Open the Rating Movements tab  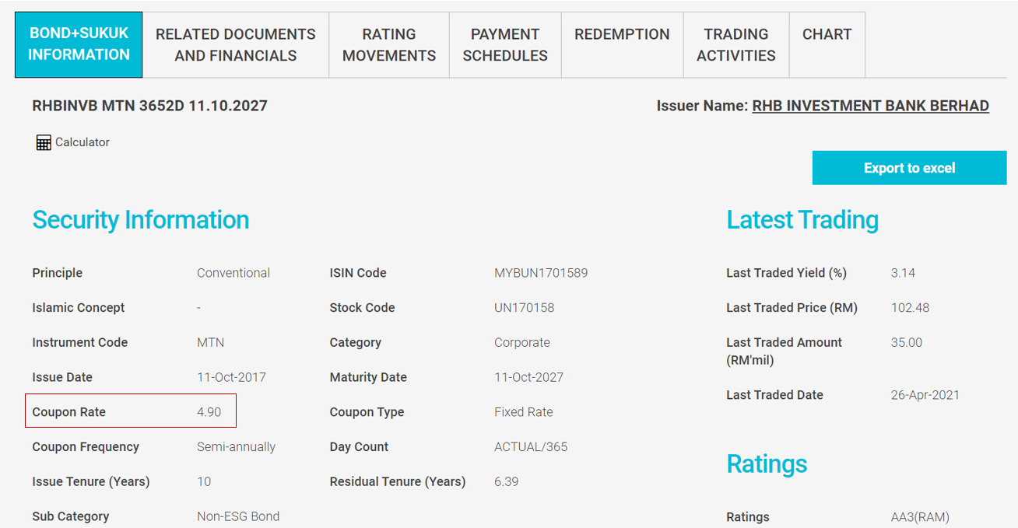pyautogui.click(x=389, y=44)
